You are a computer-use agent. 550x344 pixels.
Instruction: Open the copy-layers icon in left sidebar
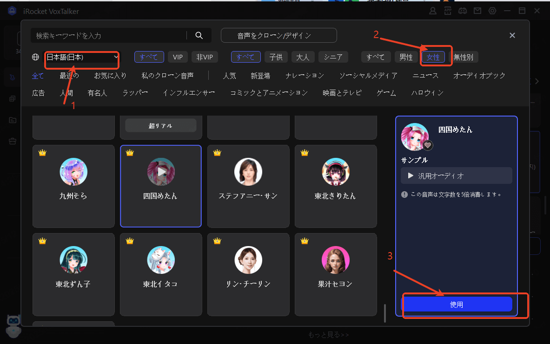(12, 99)
